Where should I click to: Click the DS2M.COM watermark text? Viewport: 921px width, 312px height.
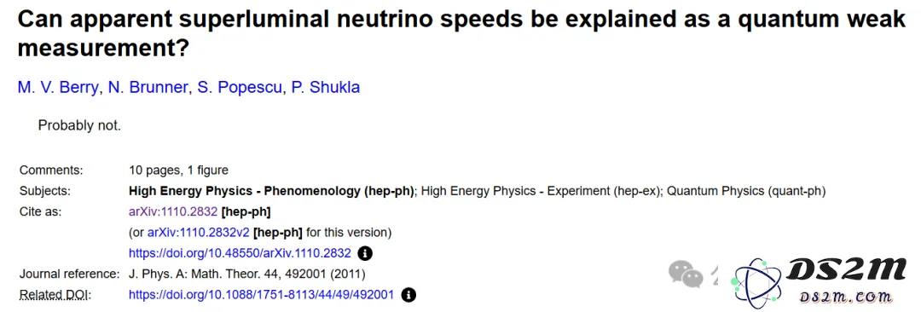click(x=844, y=297)
